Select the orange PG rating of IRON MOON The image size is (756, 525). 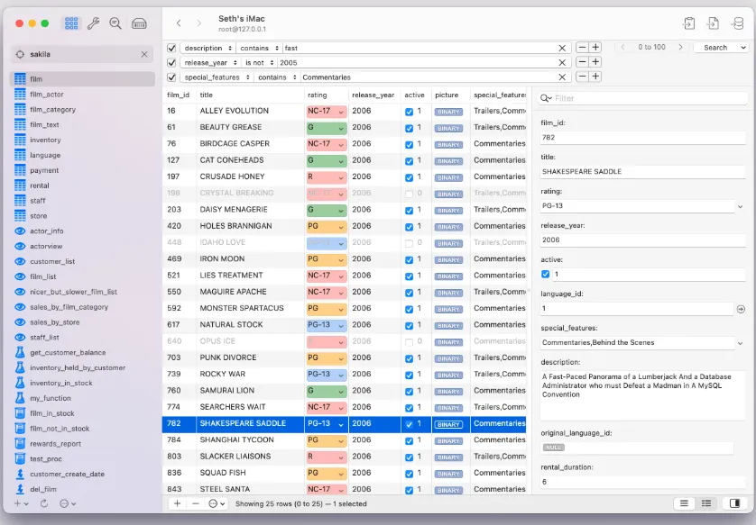[x=327, y=260]
